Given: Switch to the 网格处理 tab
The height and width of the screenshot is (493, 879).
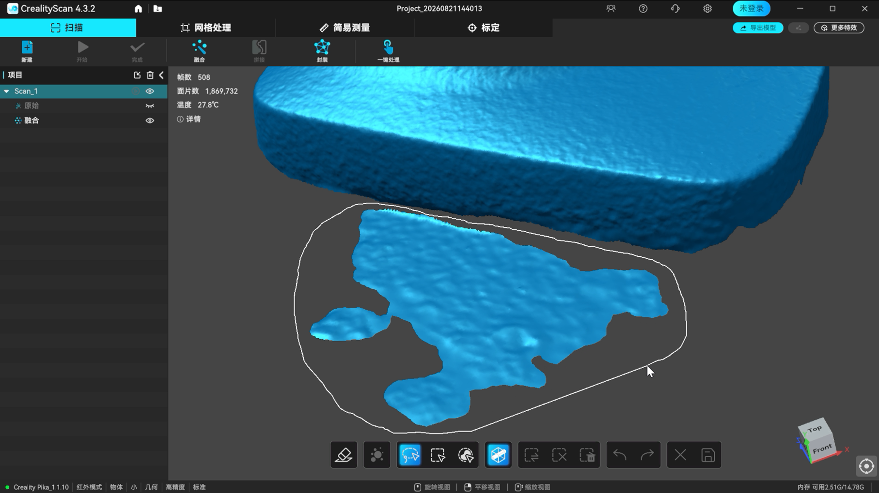Looking at the screenshot, I should click(206, 28).
